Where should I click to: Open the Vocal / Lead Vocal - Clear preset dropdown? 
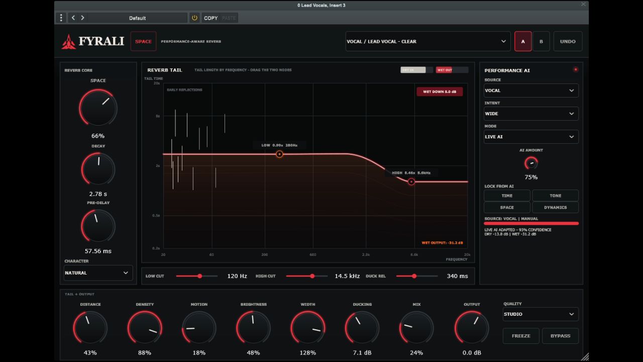pos(427,41)
